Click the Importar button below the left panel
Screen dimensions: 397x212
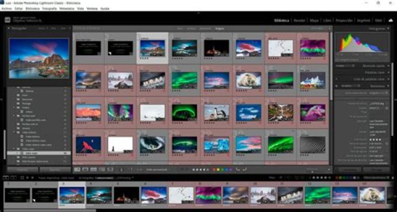(23, 169)
